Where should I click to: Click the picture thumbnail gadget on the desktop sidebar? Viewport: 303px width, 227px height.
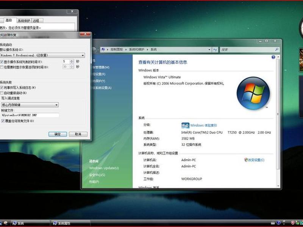point(301,60)
